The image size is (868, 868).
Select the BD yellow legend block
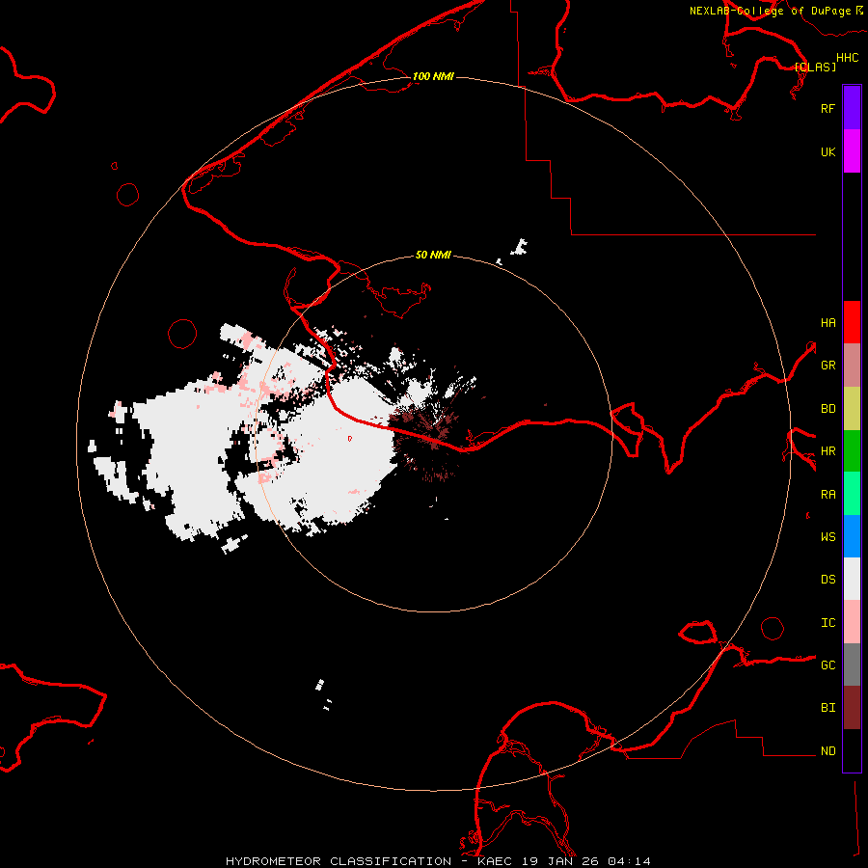(852, 408)
